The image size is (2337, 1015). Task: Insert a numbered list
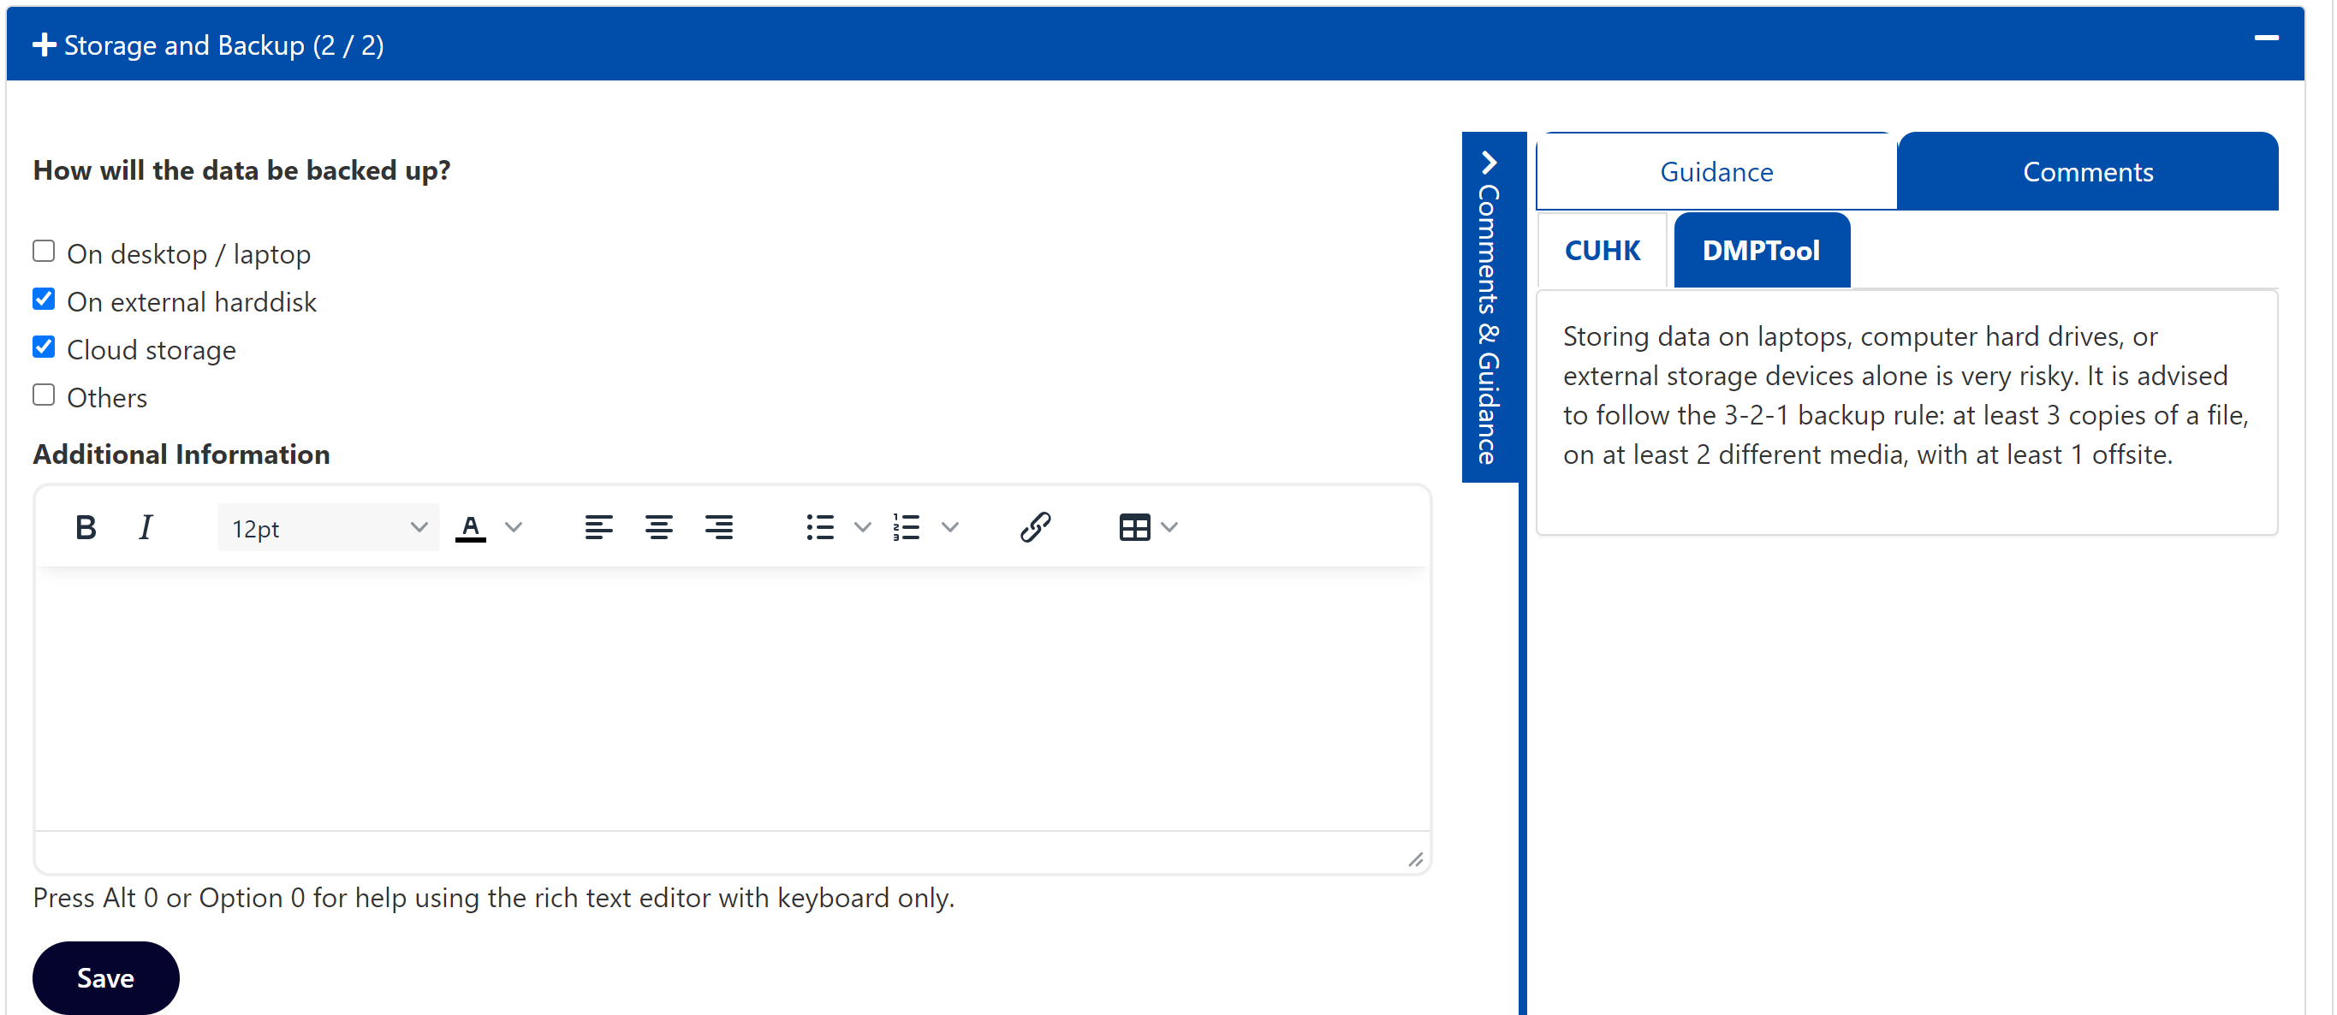point(907,527)
